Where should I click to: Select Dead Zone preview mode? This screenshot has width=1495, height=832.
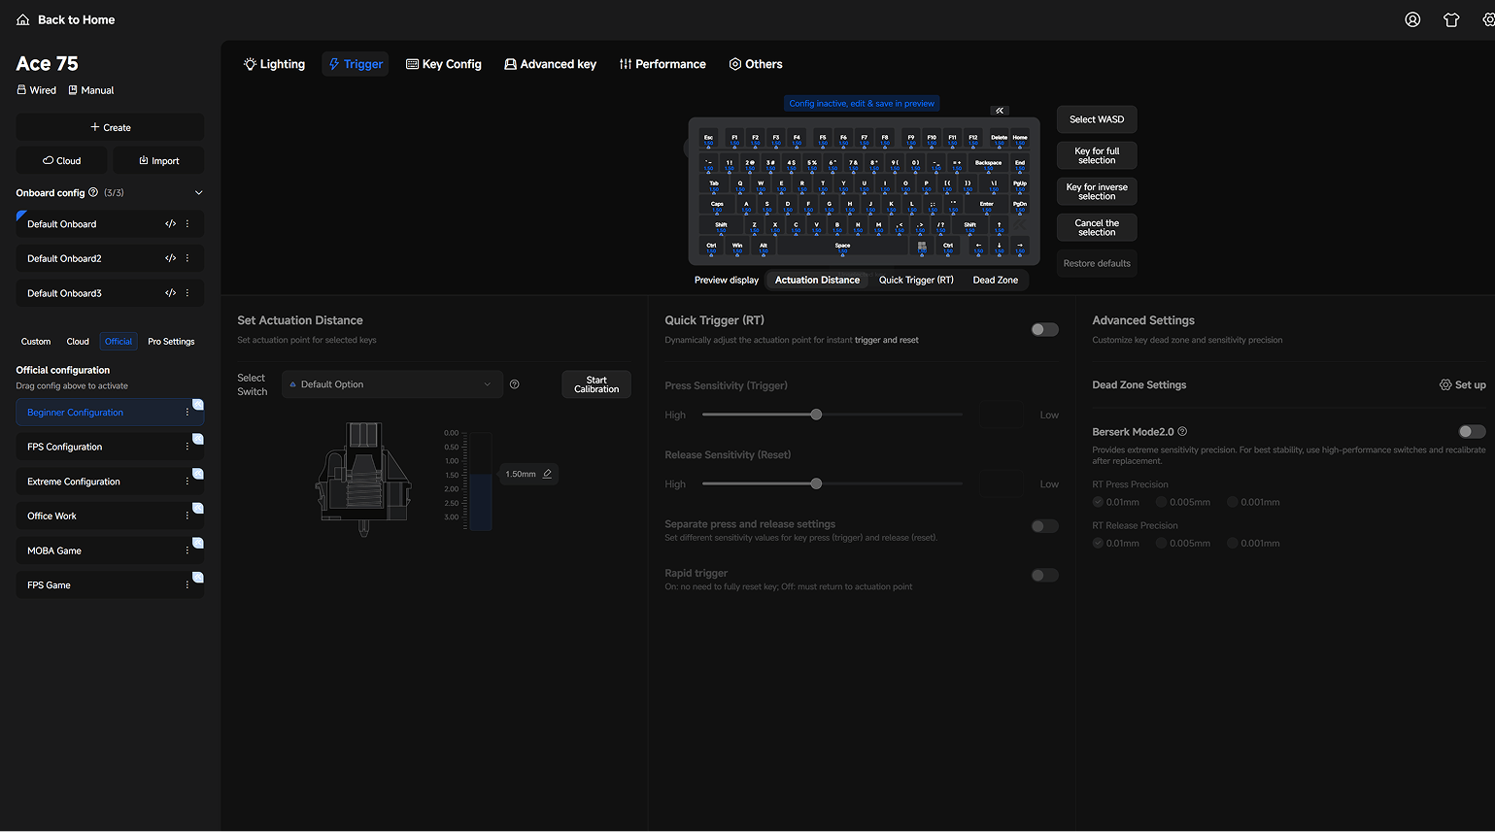[996, 280]
